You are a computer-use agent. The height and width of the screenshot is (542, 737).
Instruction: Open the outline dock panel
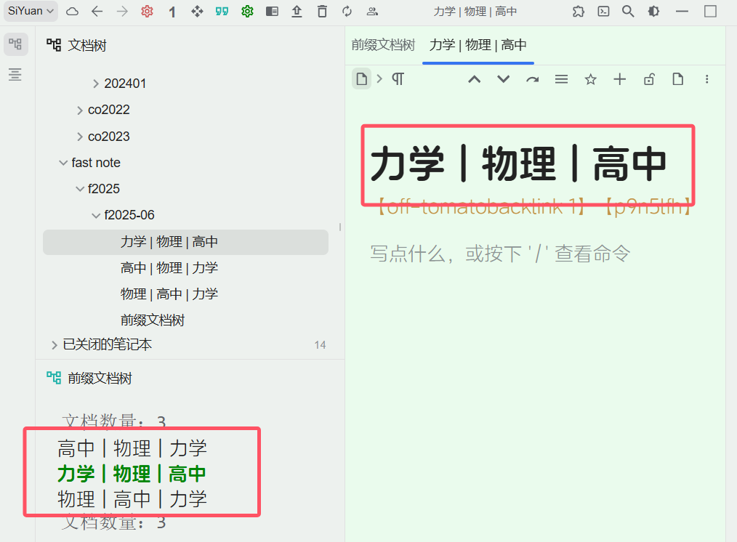tap(15, 74)
